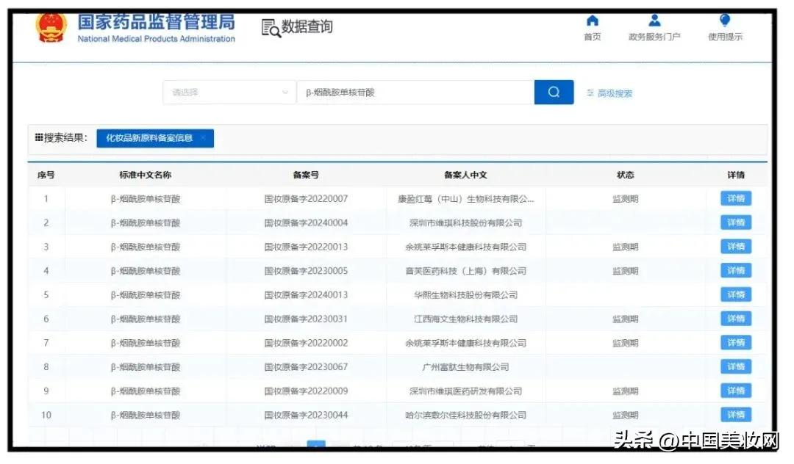Click the 序号 column header

pyautogui.click(x=46, y=175)
